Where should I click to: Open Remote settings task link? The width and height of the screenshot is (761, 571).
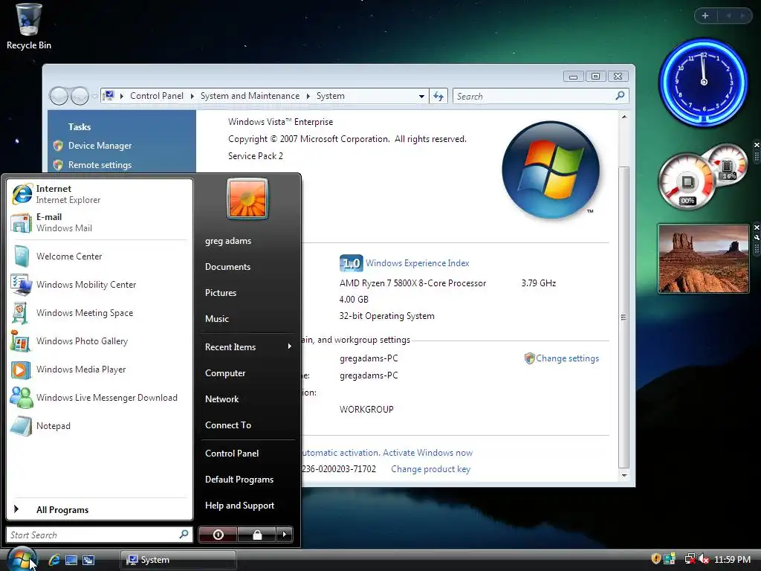100,165
